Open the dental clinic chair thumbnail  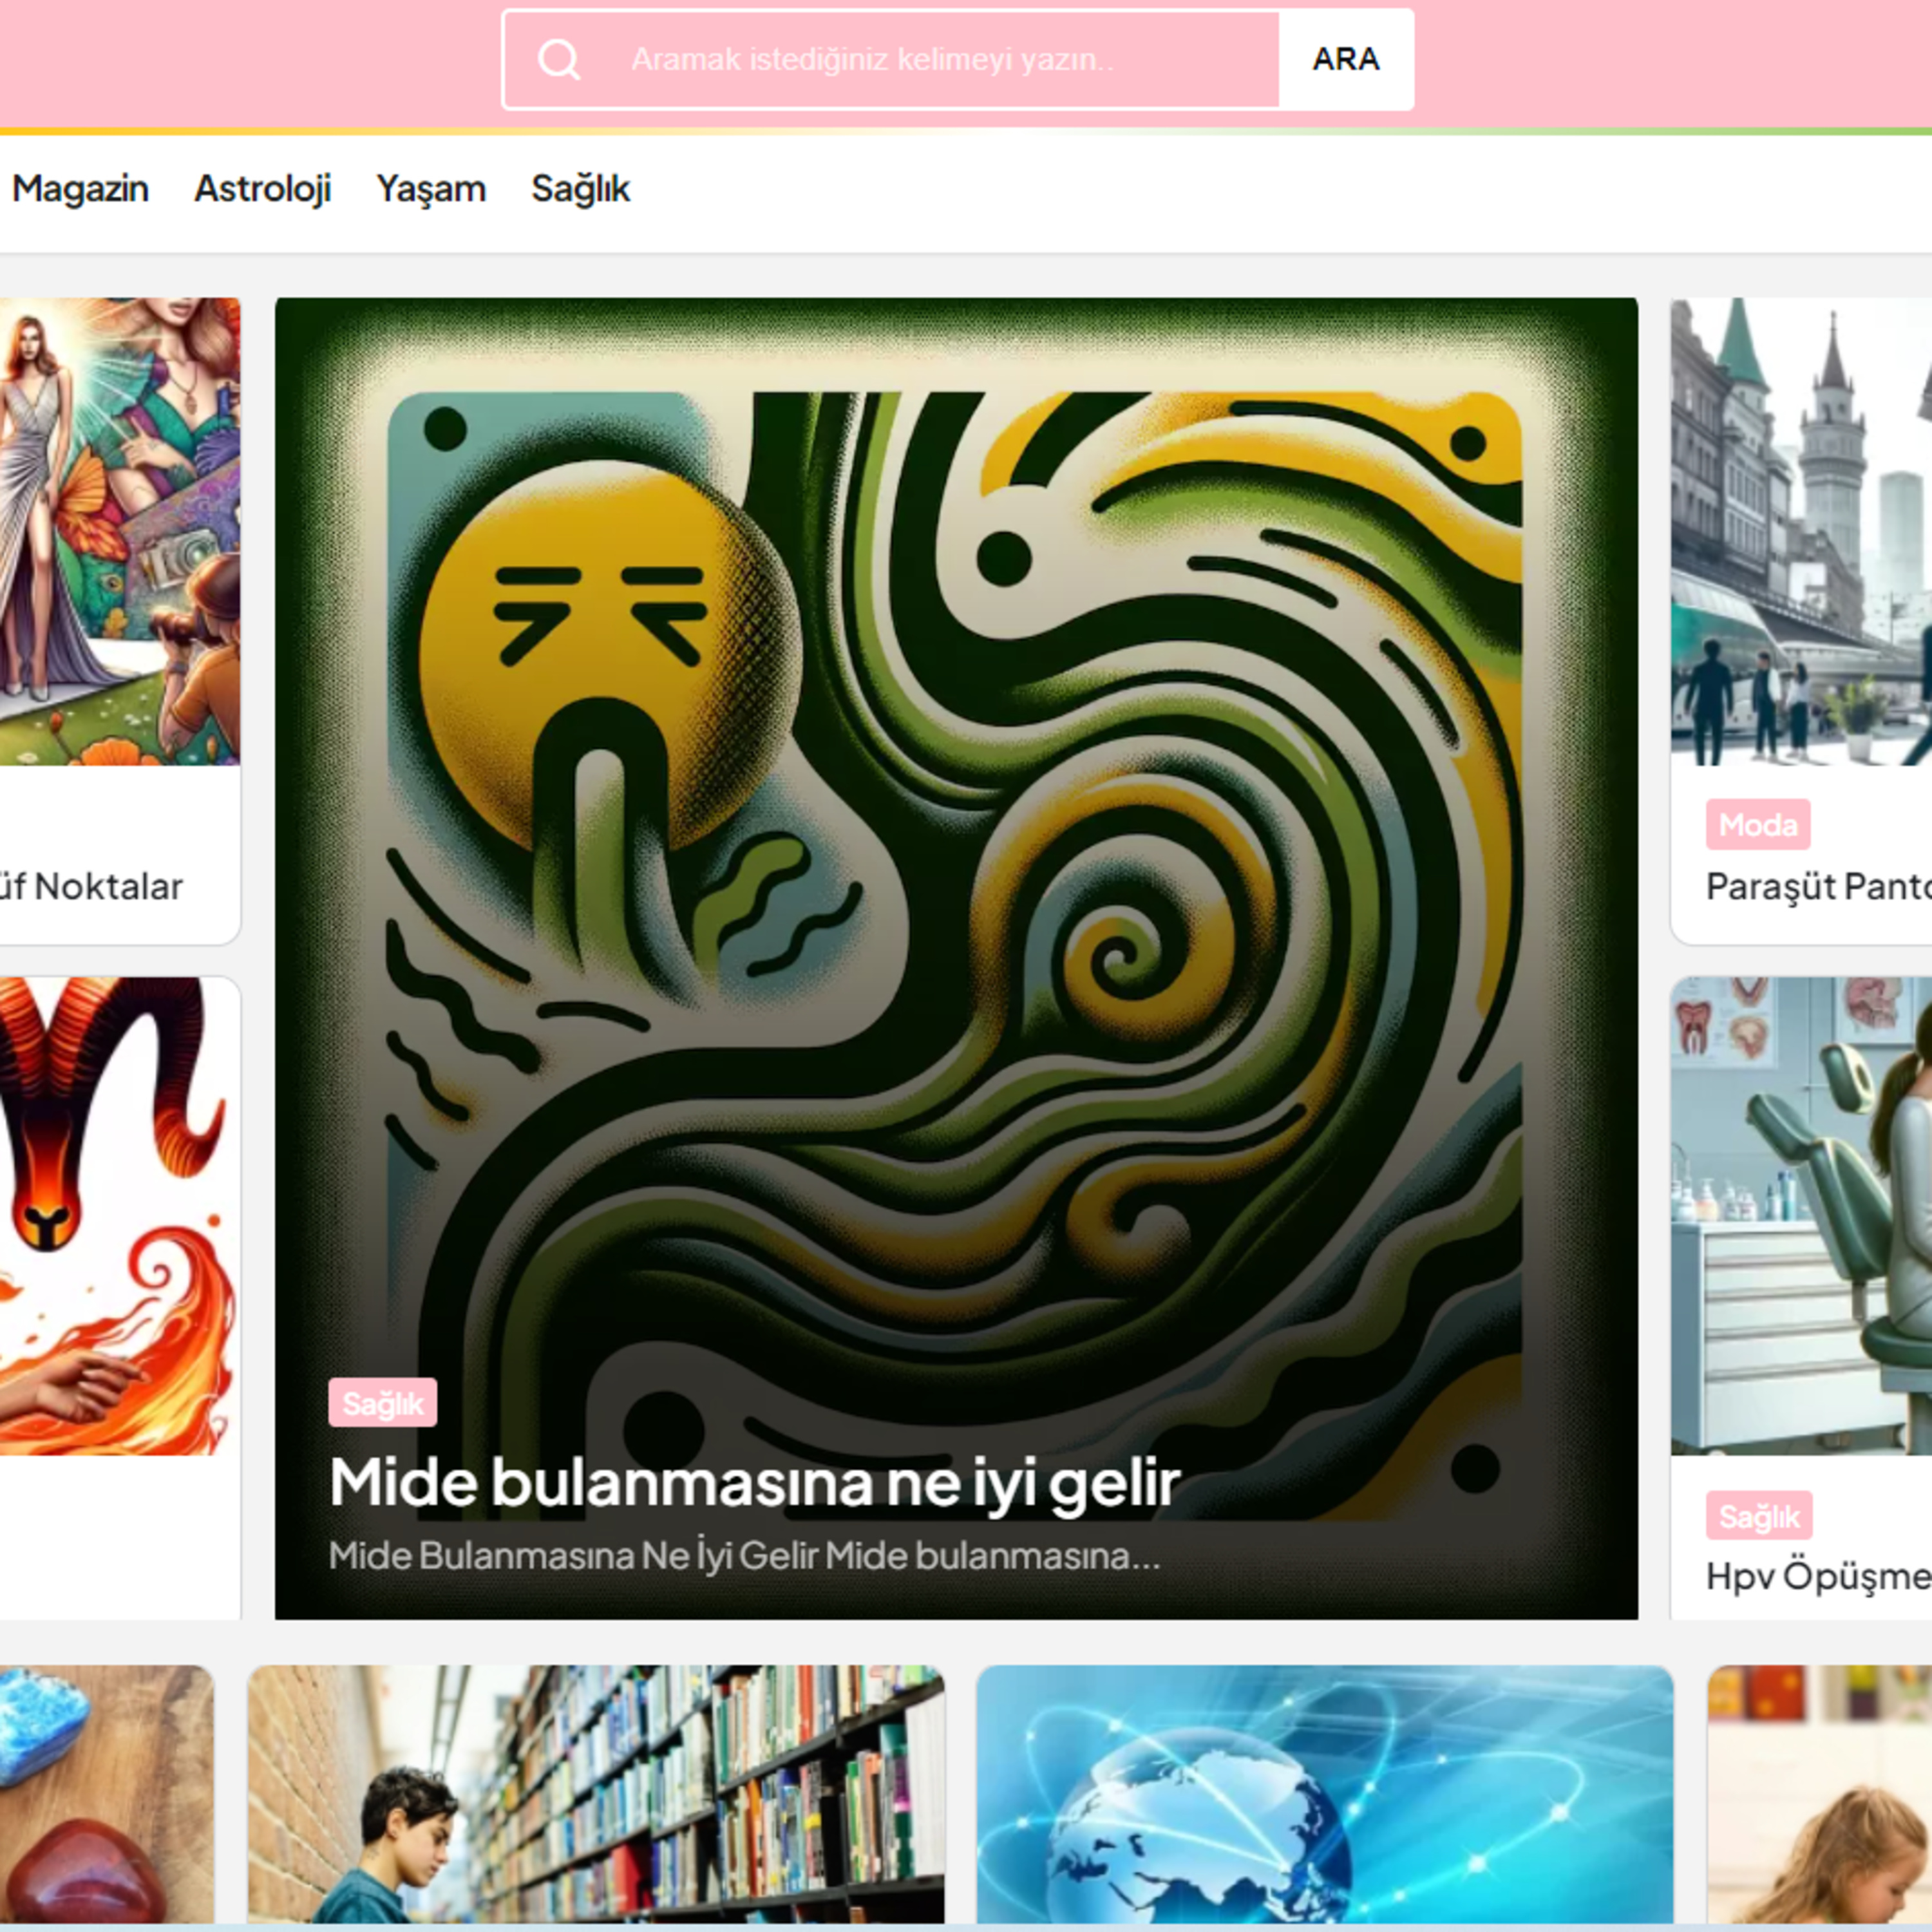pyautogui.click(x=1801, y=1215)
